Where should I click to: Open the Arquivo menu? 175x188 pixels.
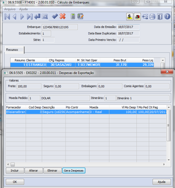click(x=10, y=9)
